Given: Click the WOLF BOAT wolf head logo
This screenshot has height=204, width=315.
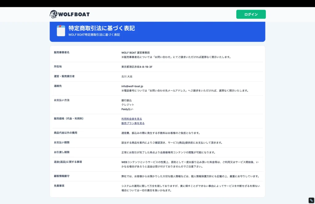Looking at the screenshot, I should [x=53, y=14].
